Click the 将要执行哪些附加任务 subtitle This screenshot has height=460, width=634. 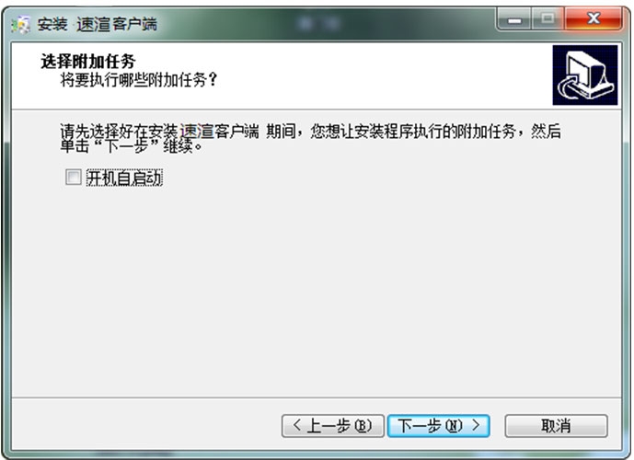coord(139,80)
